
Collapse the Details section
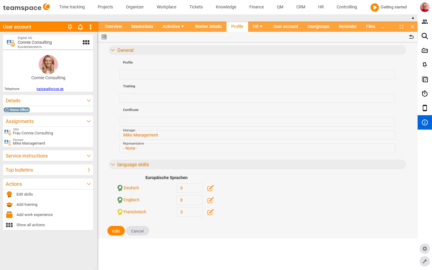[x=89, y=100]
